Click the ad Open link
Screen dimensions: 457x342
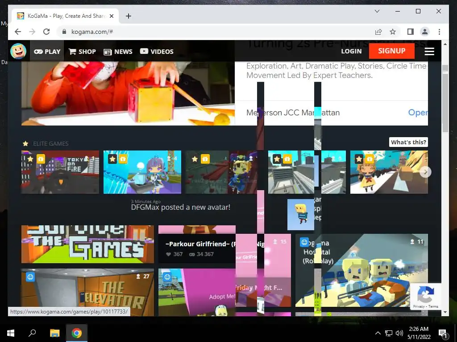[x=418, y=113]
